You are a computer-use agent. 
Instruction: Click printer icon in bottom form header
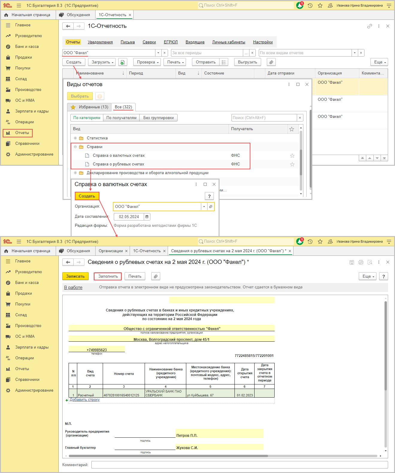coord(361,262)
